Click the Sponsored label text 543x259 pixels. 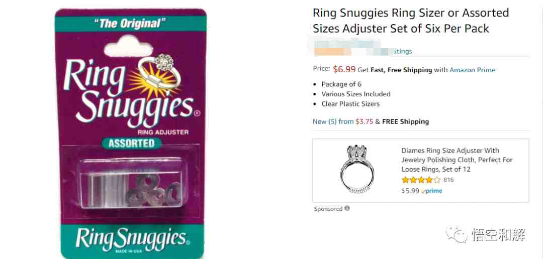[x=328, y=209]
